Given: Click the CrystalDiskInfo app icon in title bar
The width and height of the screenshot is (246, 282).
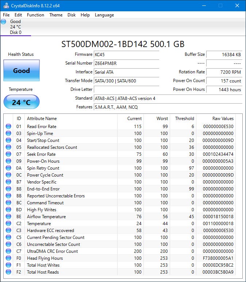Looking at the screenshot, I should 6,6.
